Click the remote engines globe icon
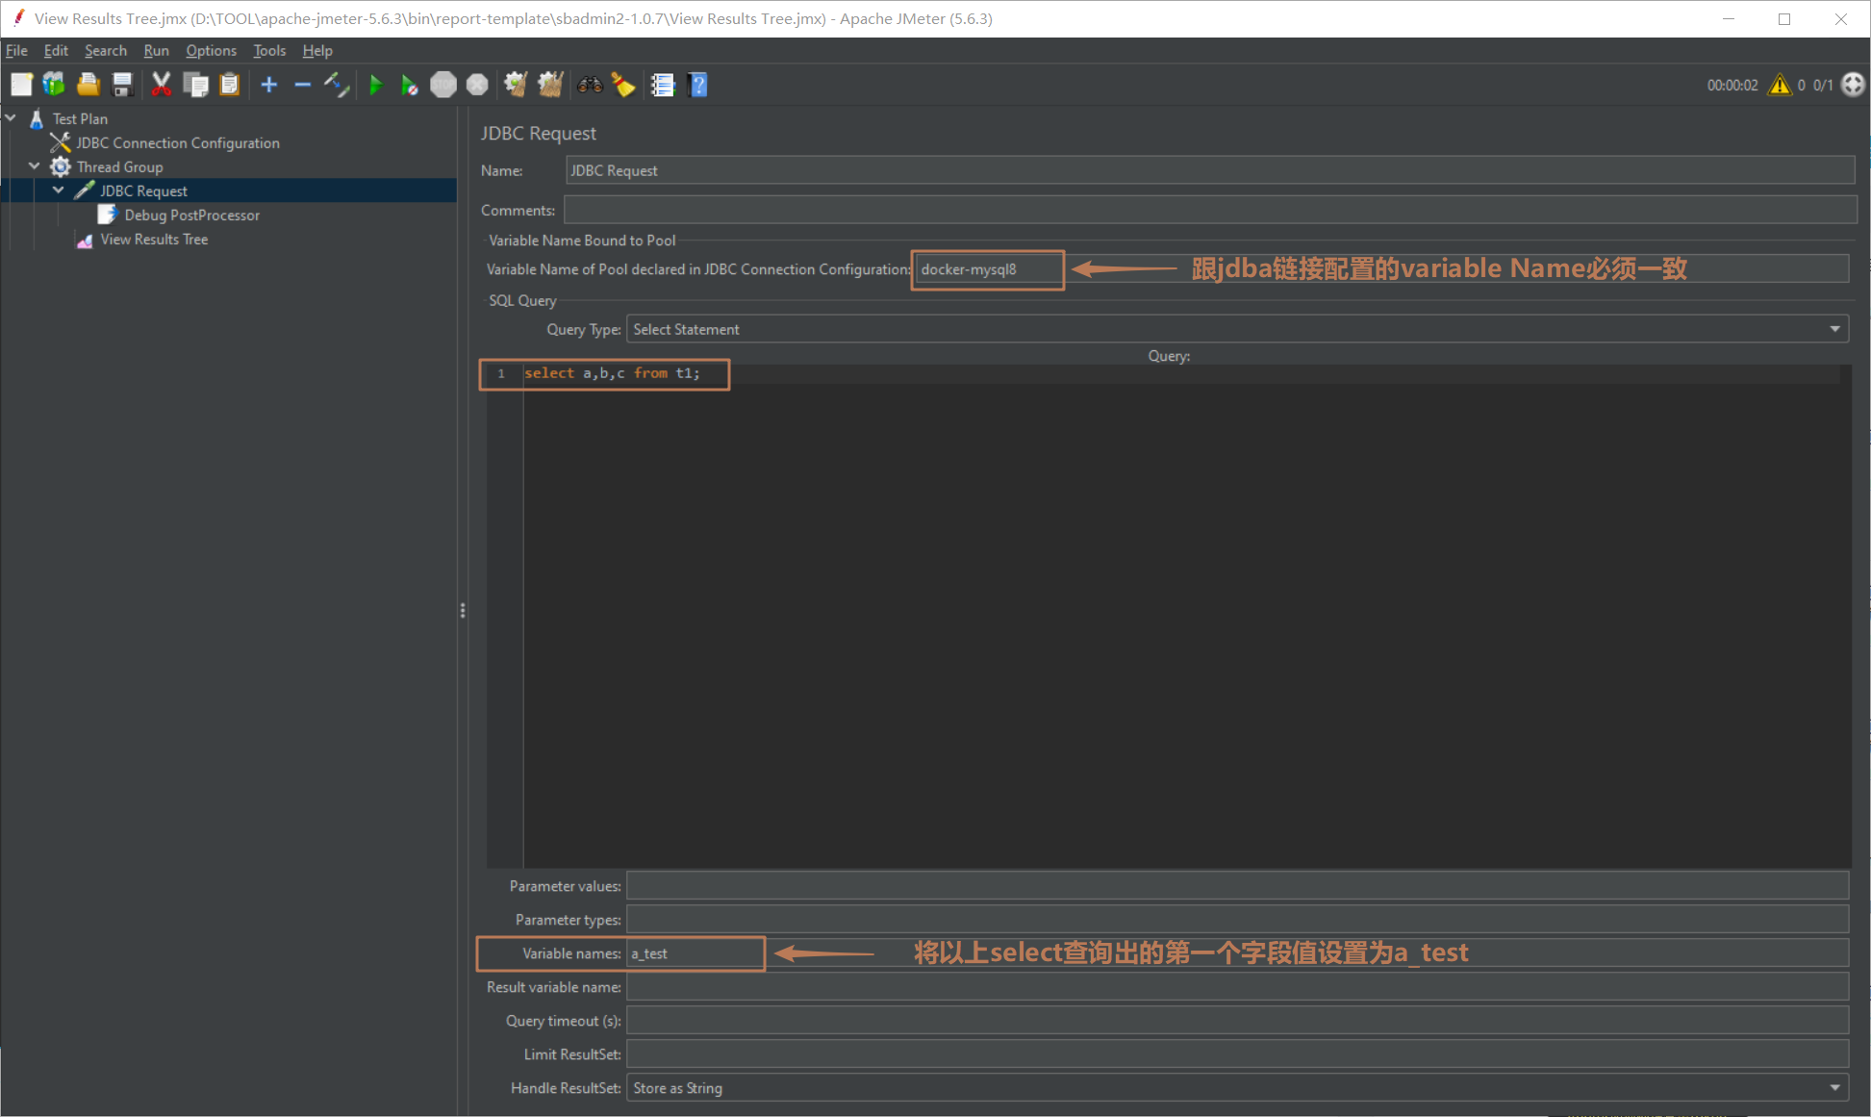This screenshot has width=1871, height=1117. click(x=1853, y=85)
